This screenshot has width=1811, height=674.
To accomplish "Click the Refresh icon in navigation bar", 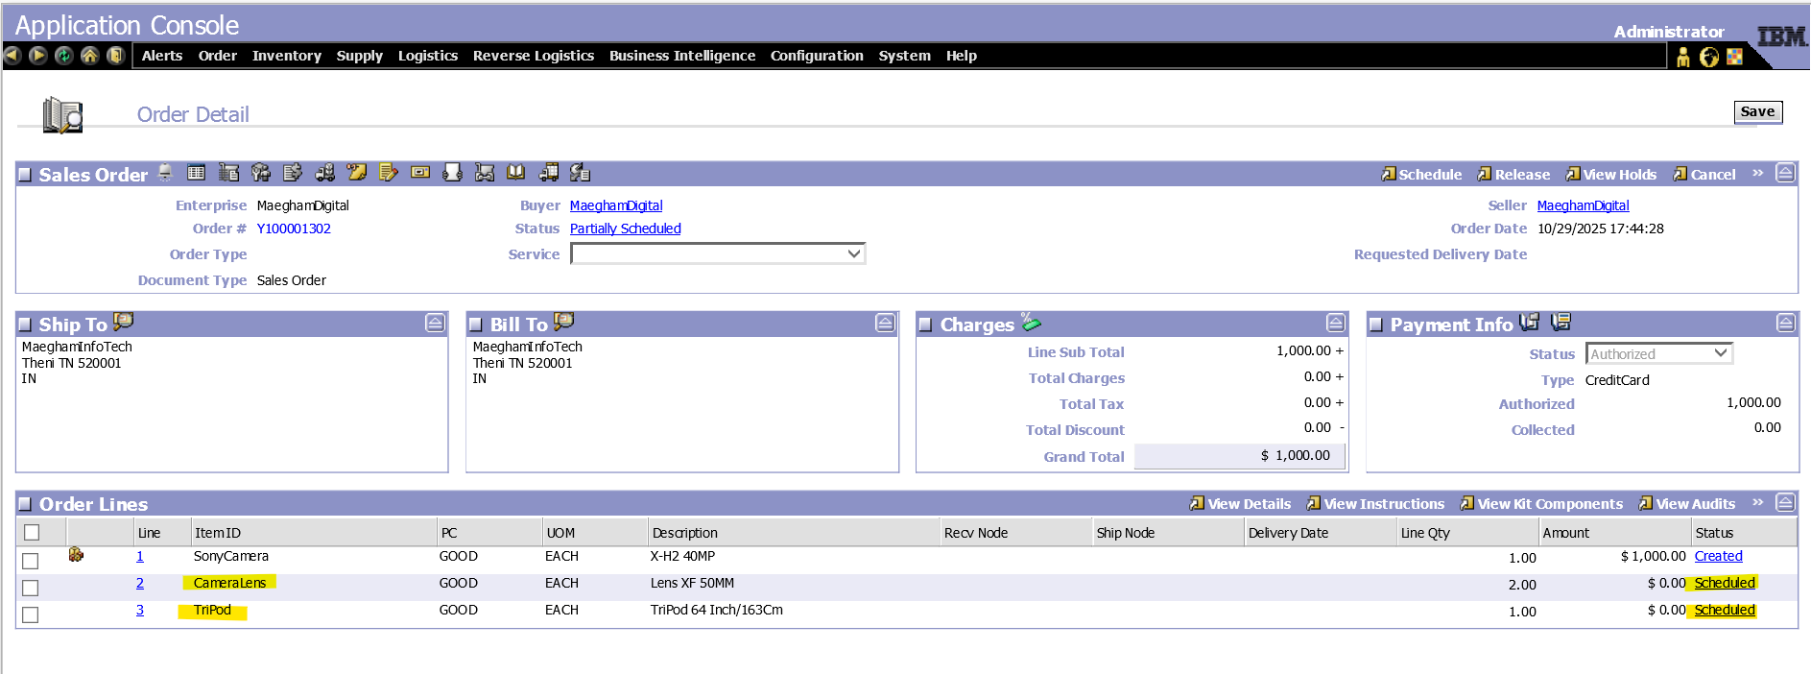I will point(63,56).
